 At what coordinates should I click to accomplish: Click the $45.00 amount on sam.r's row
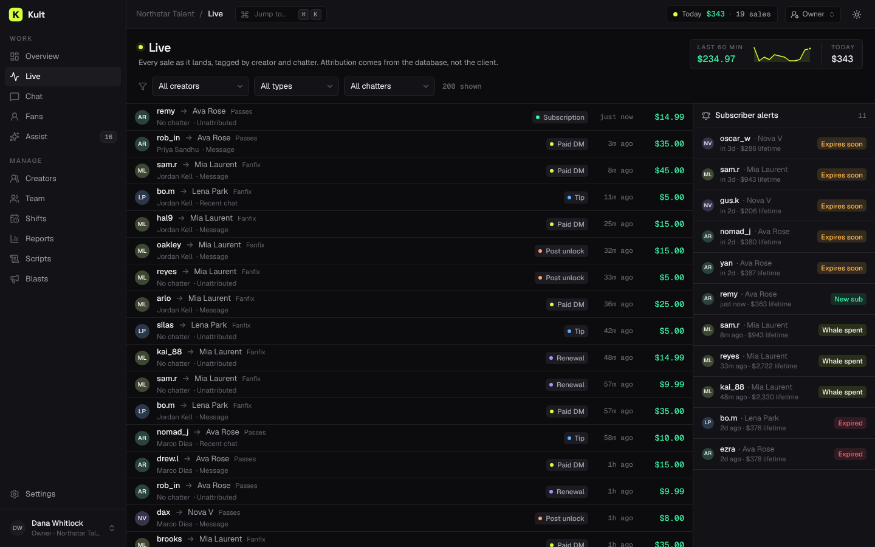pyautogui.click(x=669, y=171)
